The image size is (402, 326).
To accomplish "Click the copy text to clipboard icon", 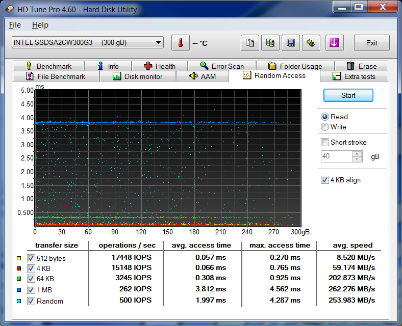I will 249,43.
